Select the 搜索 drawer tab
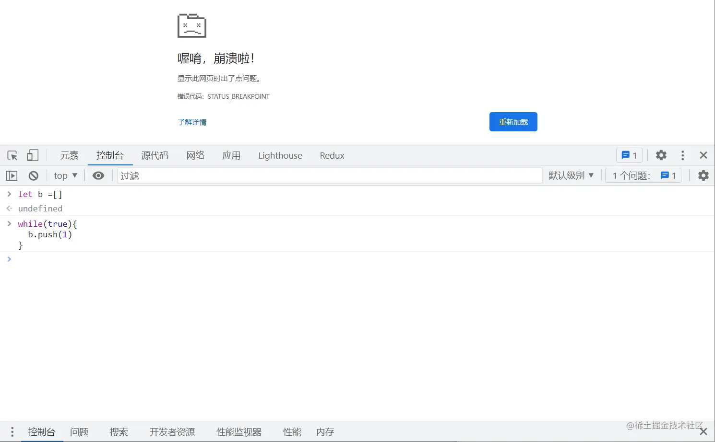 pyautogui.click(x=119, y=432)
